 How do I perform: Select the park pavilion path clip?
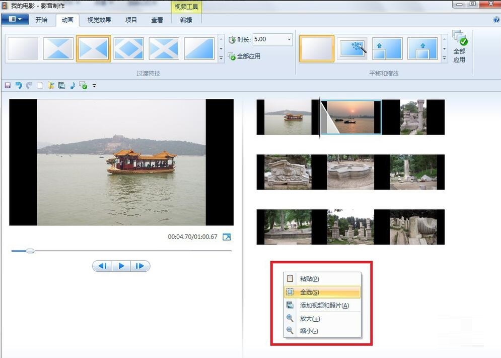coord(288,227)
